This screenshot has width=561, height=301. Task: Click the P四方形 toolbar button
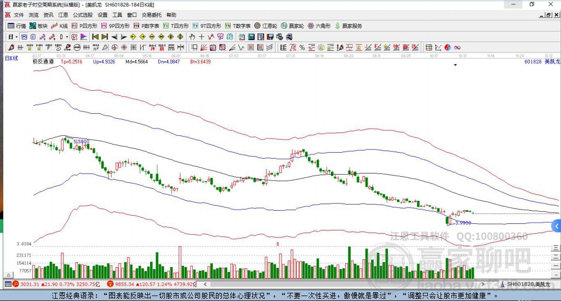coord(84,26)
